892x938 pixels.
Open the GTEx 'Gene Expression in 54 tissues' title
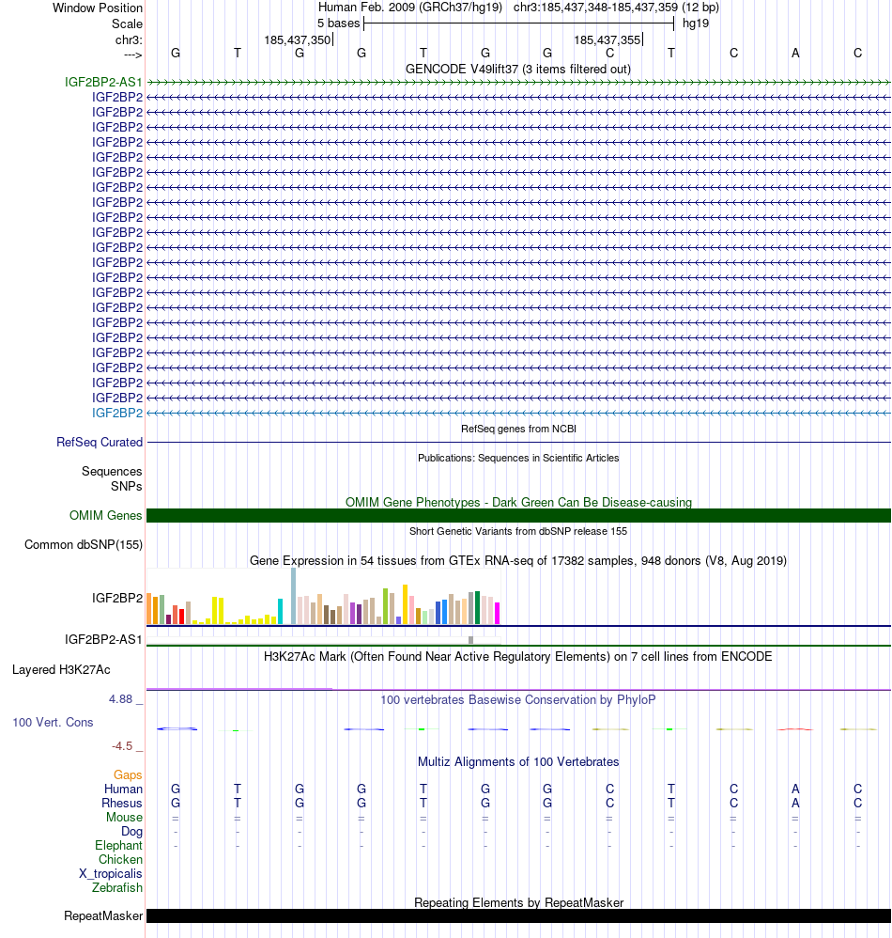click(x=518, y=560)
